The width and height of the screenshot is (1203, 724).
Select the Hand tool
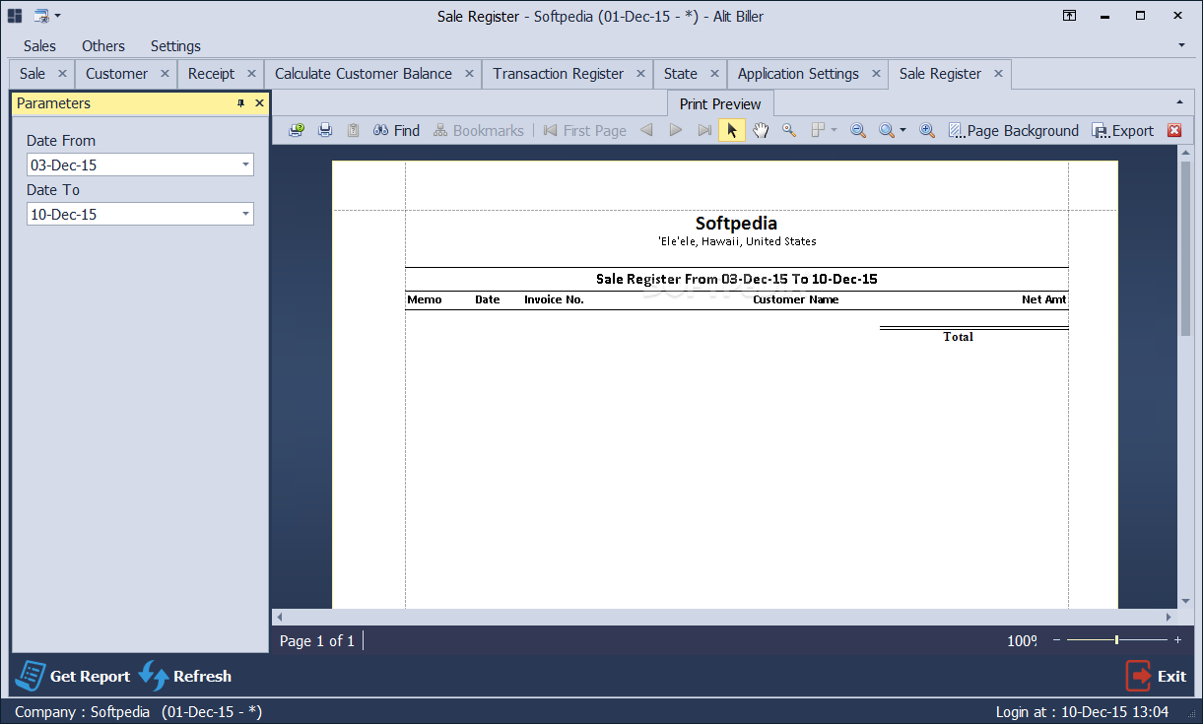[x=761, y=130]
